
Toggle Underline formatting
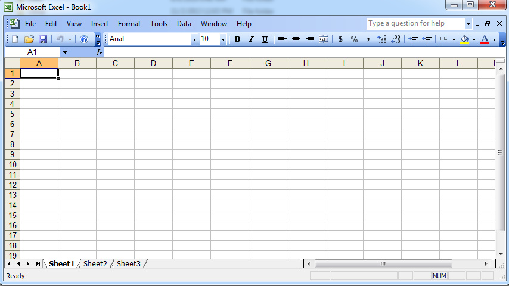click(265, 39)
